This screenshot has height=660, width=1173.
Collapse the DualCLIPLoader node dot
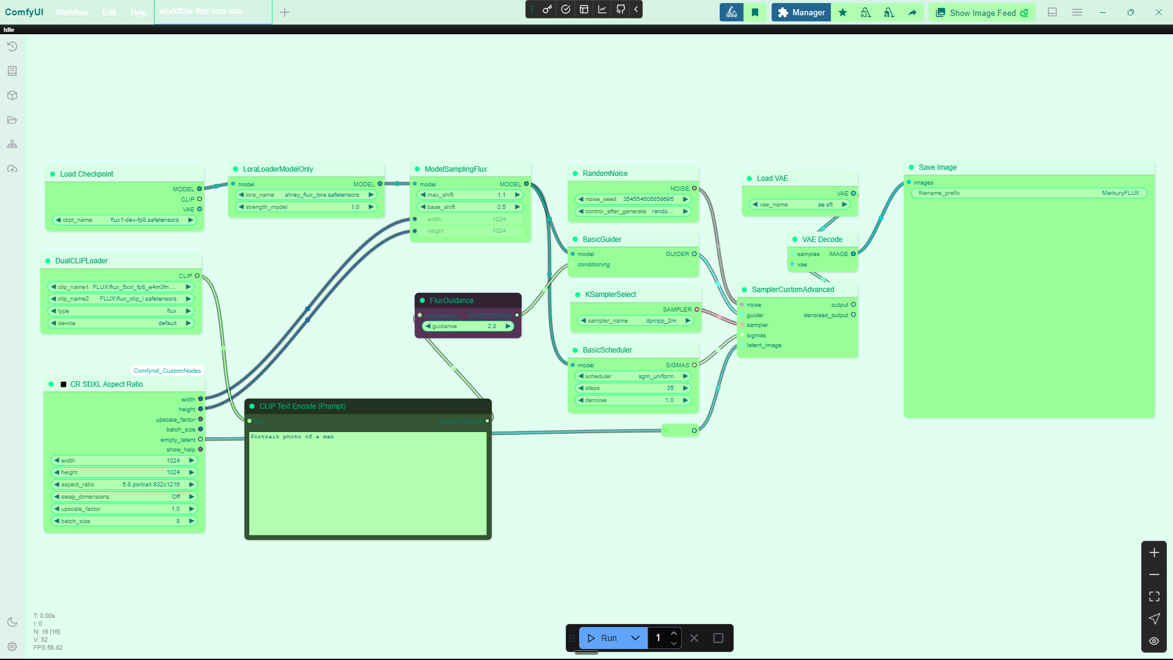click(x=48, y=261)
